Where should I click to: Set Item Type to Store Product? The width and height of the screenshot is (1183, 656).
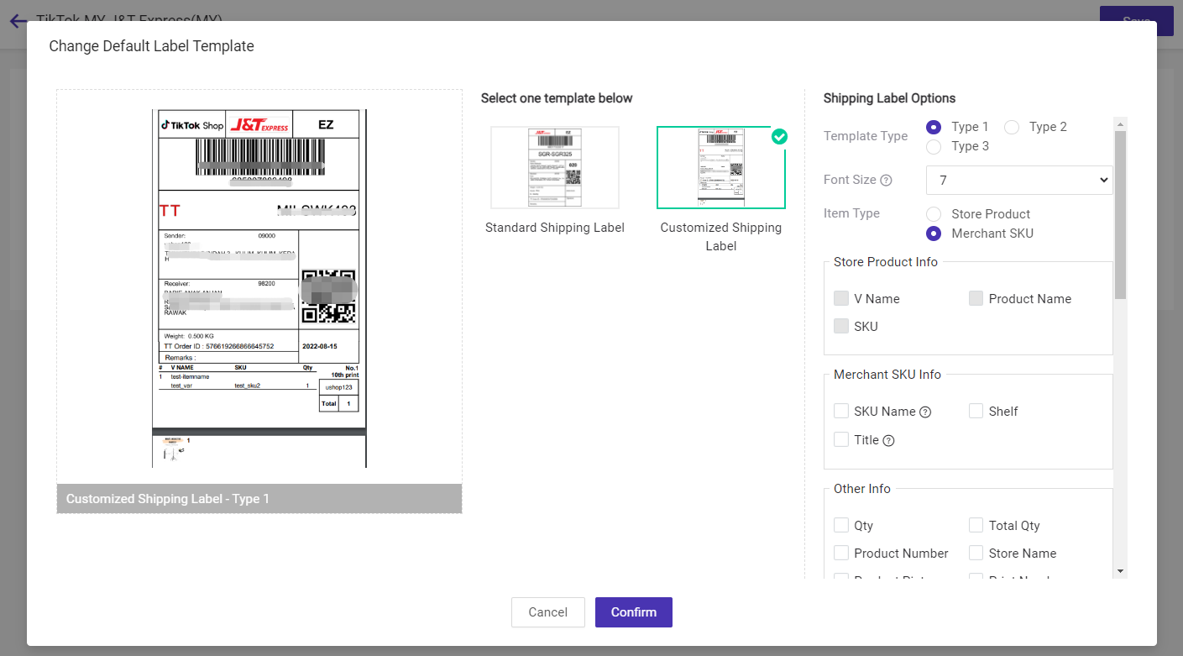pos(933,213)
